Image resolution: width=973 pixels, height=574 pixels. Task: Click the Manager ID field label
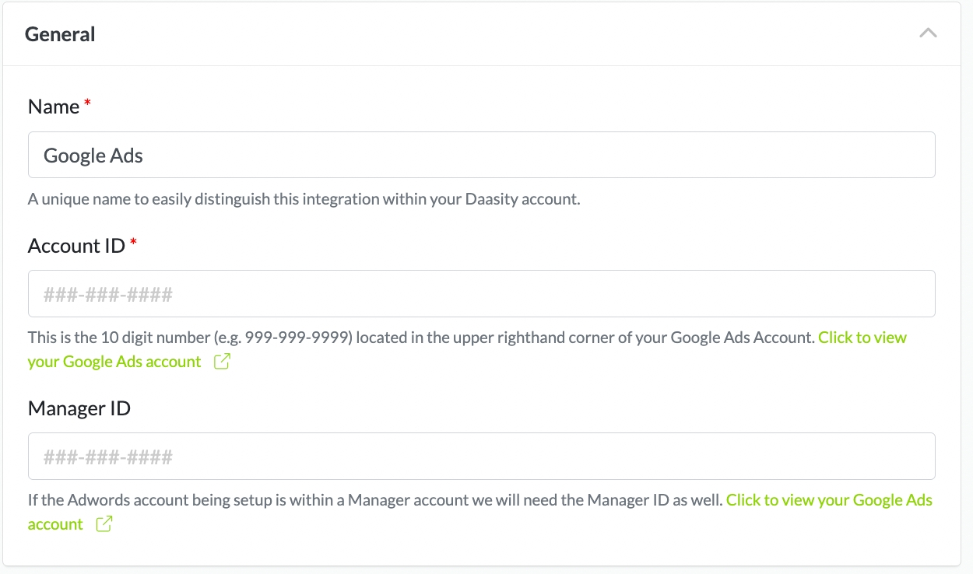[79, 408]
